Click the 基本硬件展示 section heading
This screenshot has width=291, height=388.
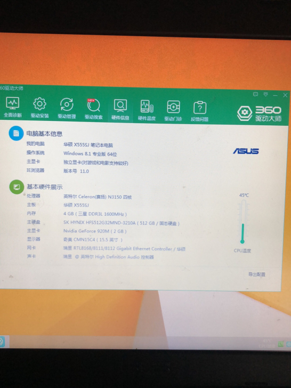(x=45, y=187)
